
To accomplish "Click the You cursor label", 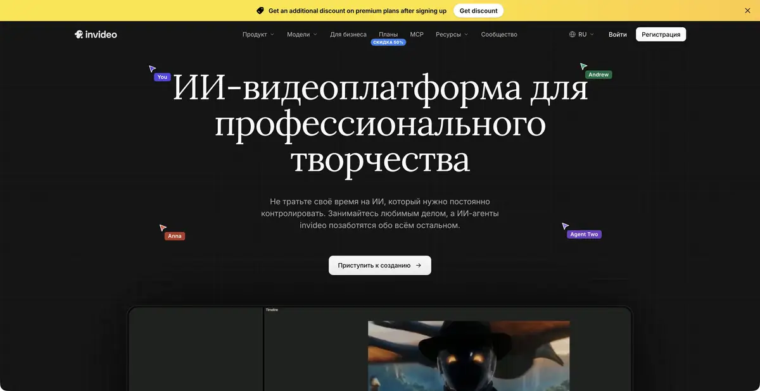I will [x=162, y=77].
